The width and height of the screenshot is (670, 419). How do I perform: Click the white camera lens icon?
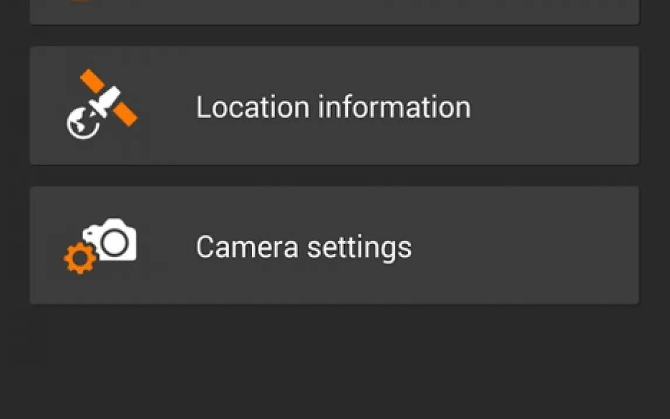tap(115, 241)
